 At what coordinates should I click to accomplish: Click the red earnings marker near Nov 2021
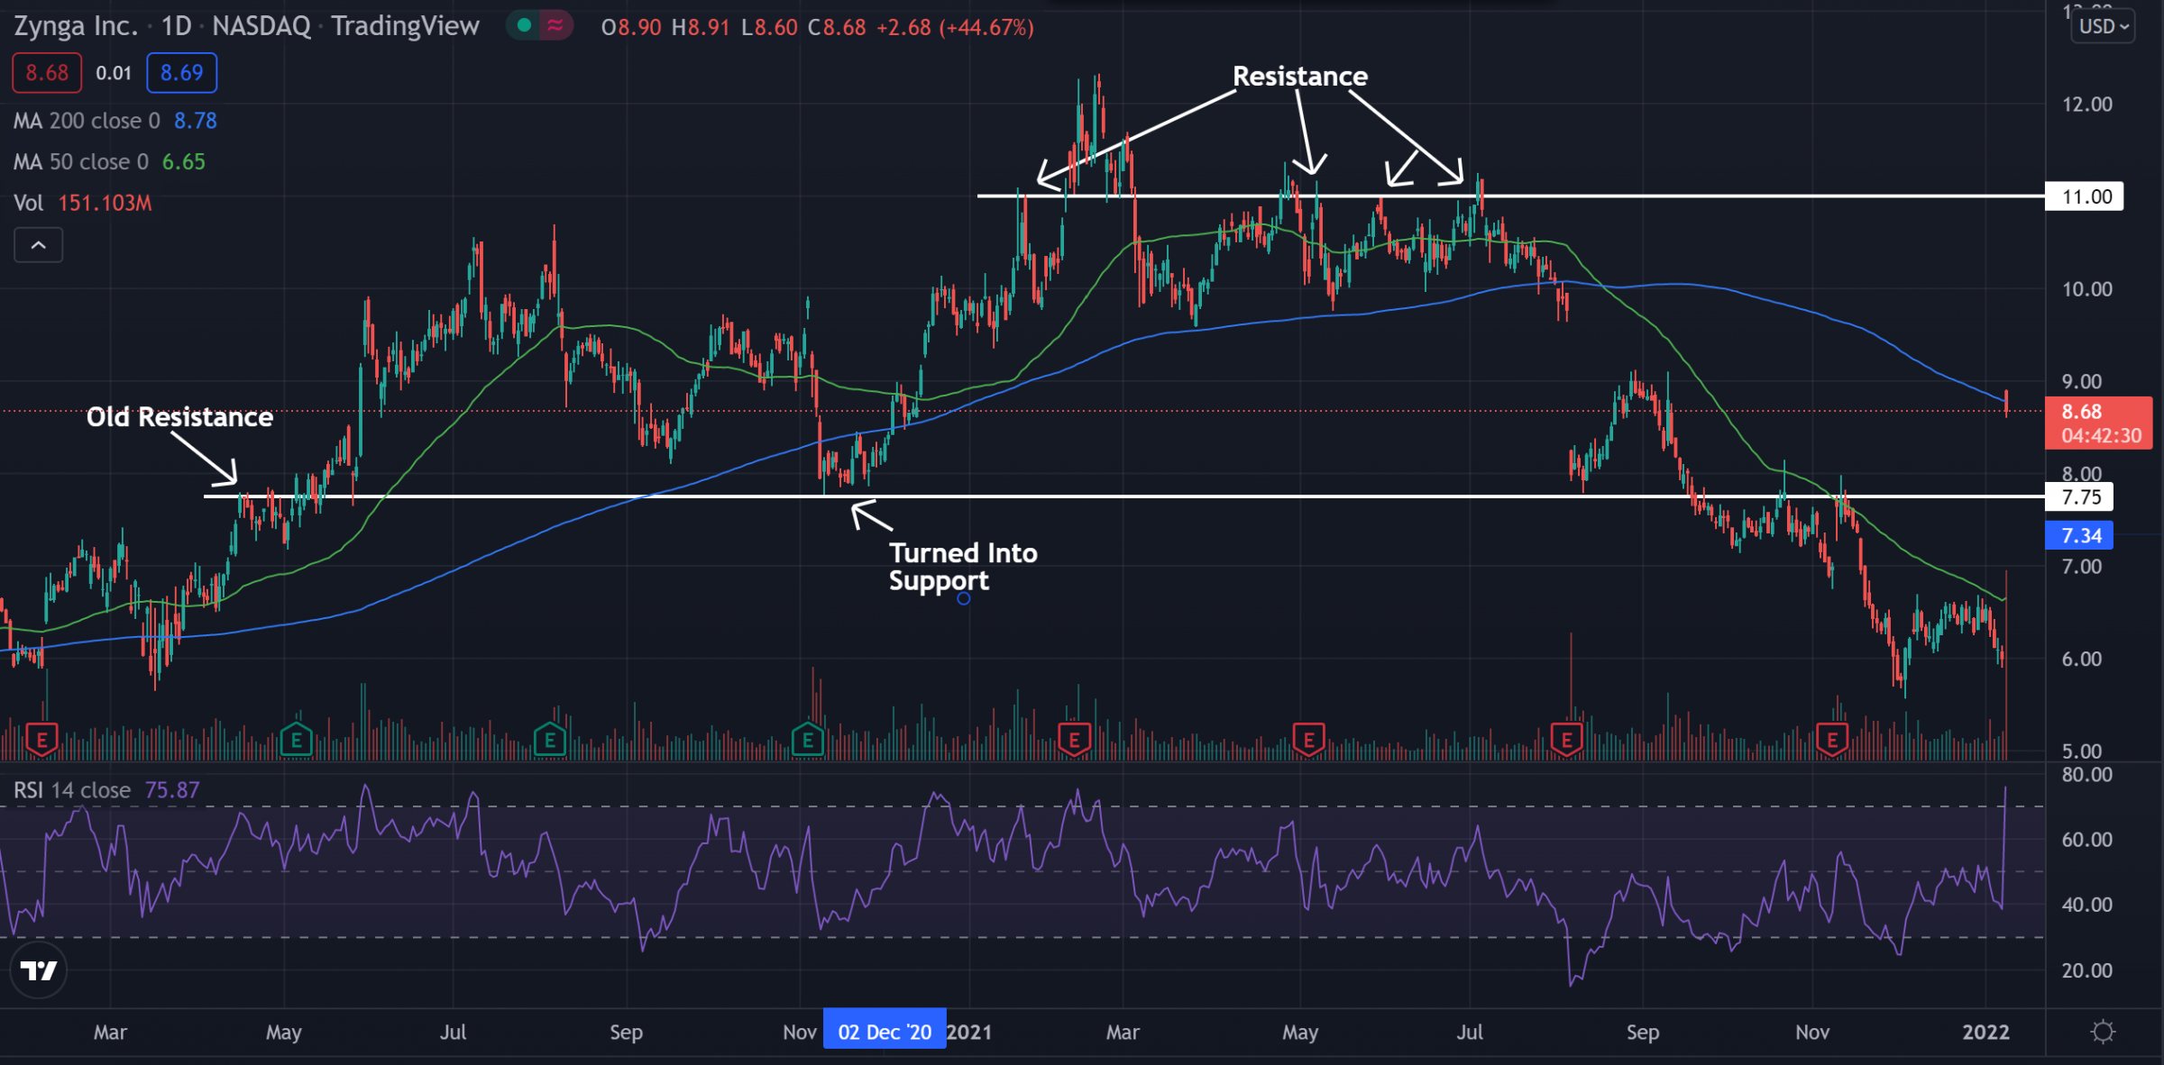(x=1832, y=741)
